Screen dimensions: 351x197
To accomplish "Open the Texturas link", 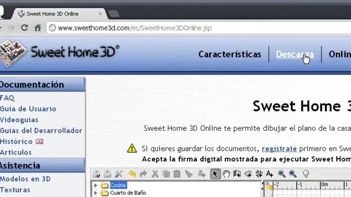I will pos(15,190).
